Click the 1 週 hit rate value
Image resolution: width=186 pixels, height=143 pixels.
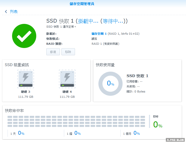[77, 133]
